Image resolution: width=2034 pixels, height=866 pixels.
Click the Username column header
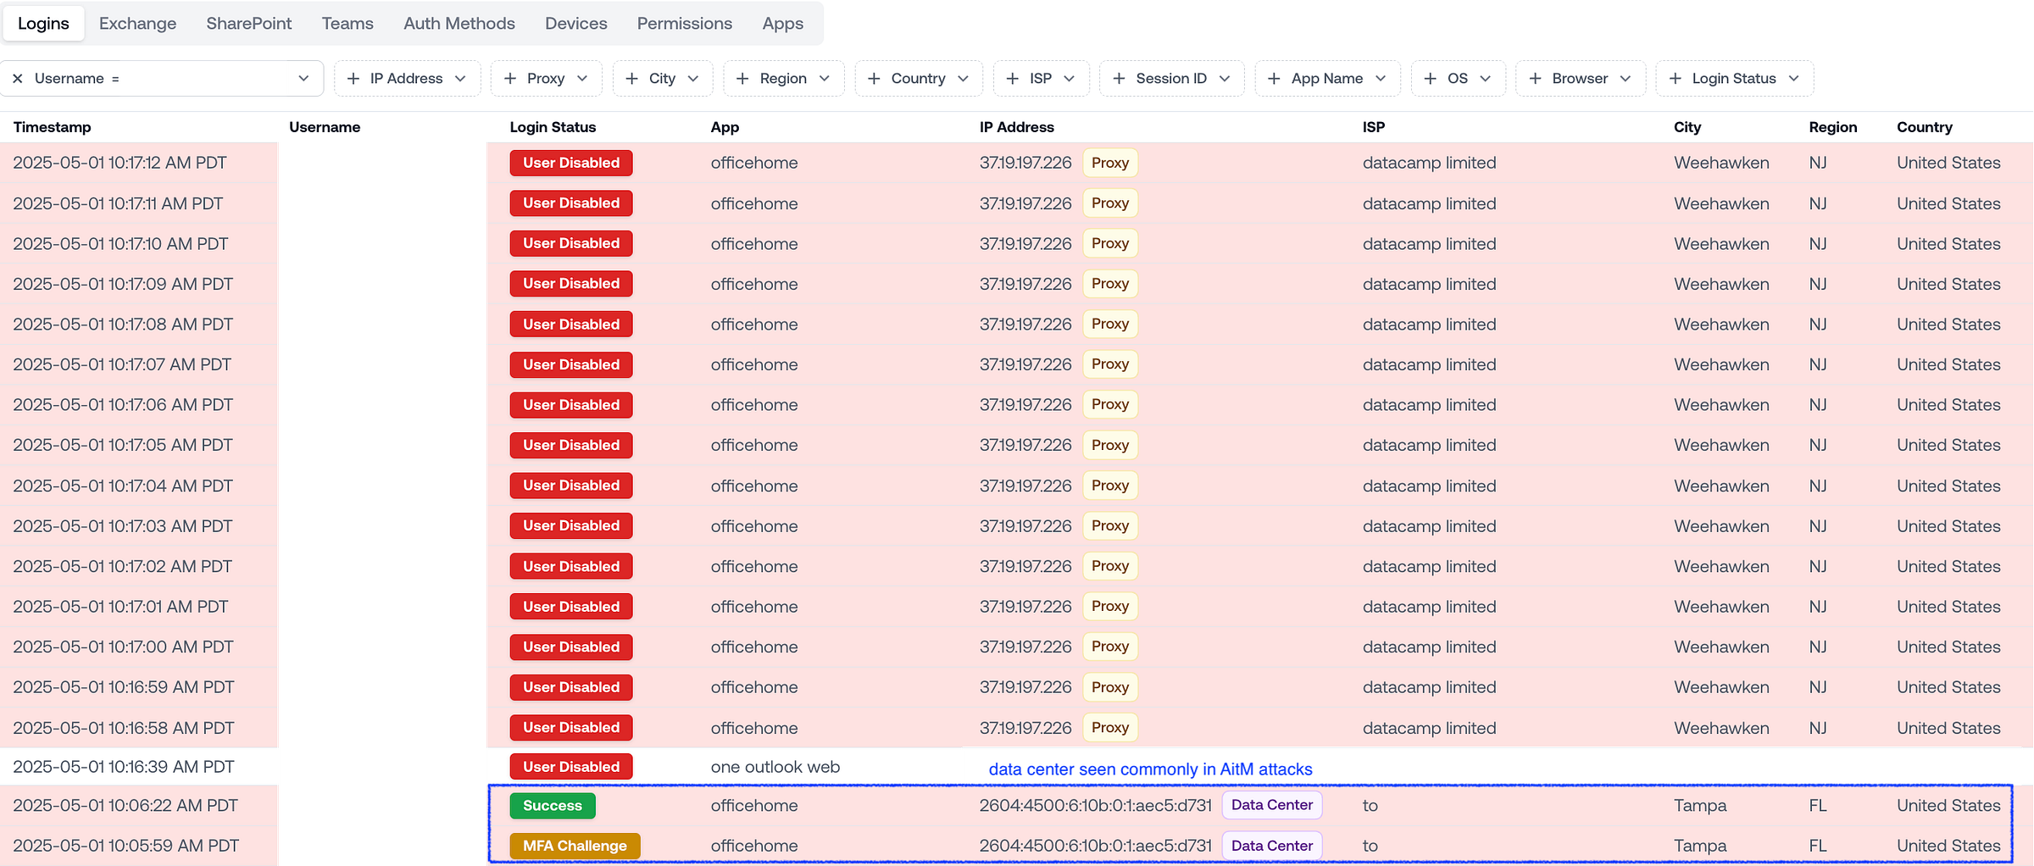coord(325,127)
